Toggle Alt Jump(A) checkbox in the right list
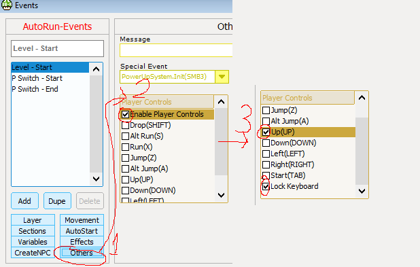Image resolution: width=420 pixels, height=267 pixels. [x=266, y=122]
